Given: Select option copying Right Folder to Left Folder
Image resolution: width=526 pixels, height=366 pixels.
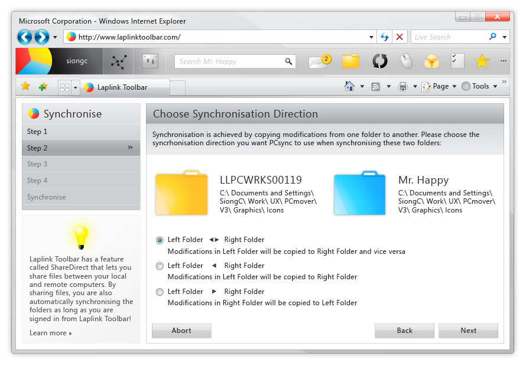Looking at the screenshot, I should point(160,292).
